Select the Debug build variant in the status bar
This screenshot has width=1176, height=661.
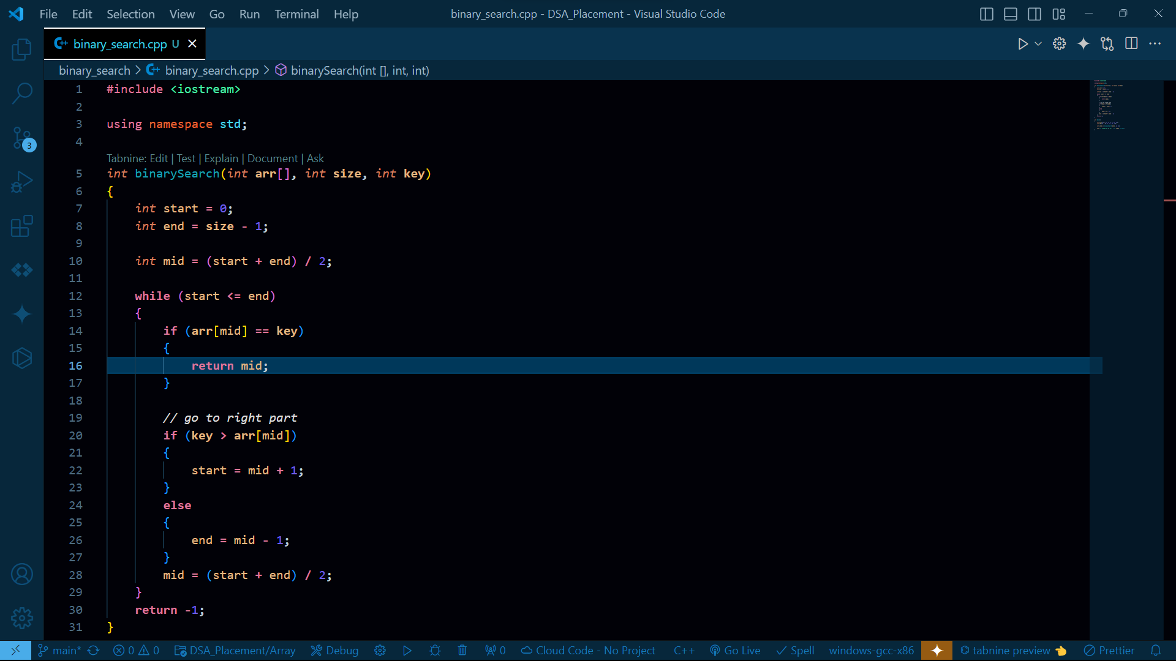334,651
